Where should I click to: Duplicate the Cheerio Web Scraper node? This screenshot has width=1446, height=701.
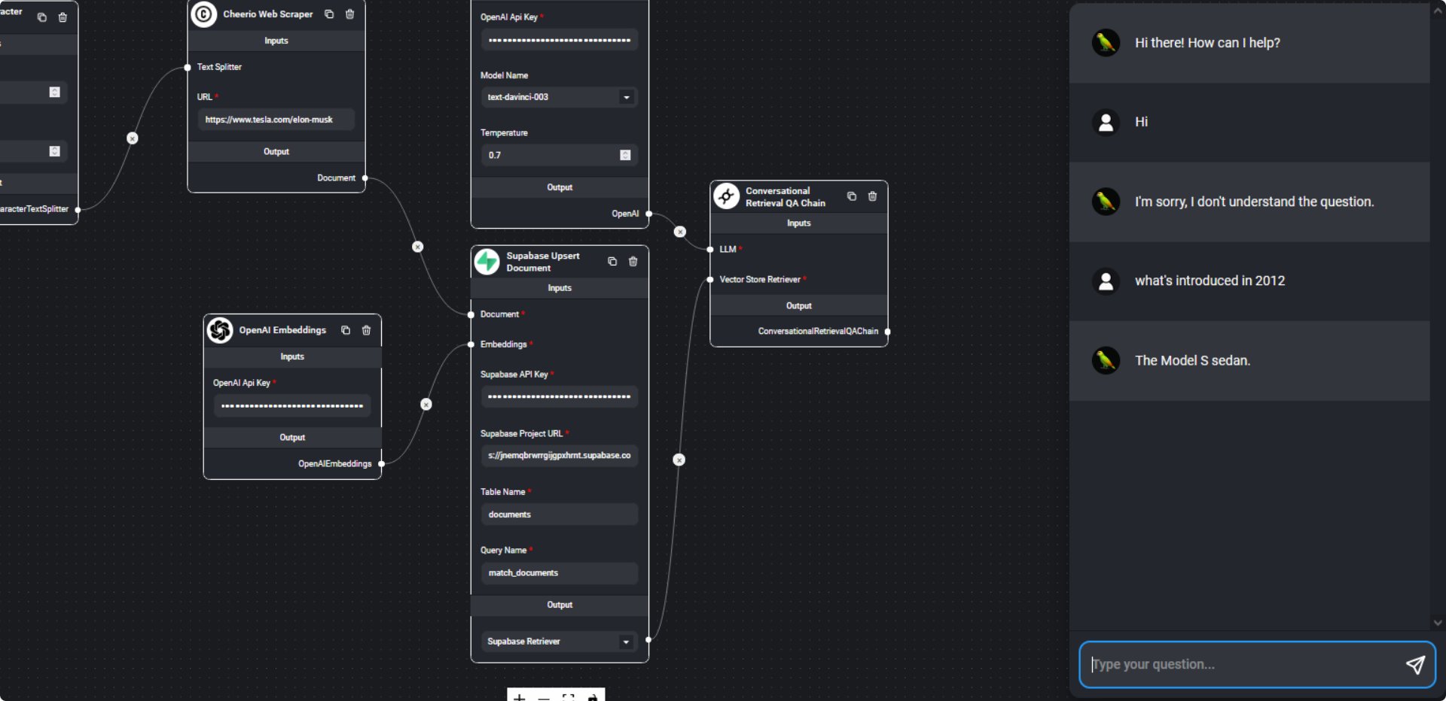[329, 14]
